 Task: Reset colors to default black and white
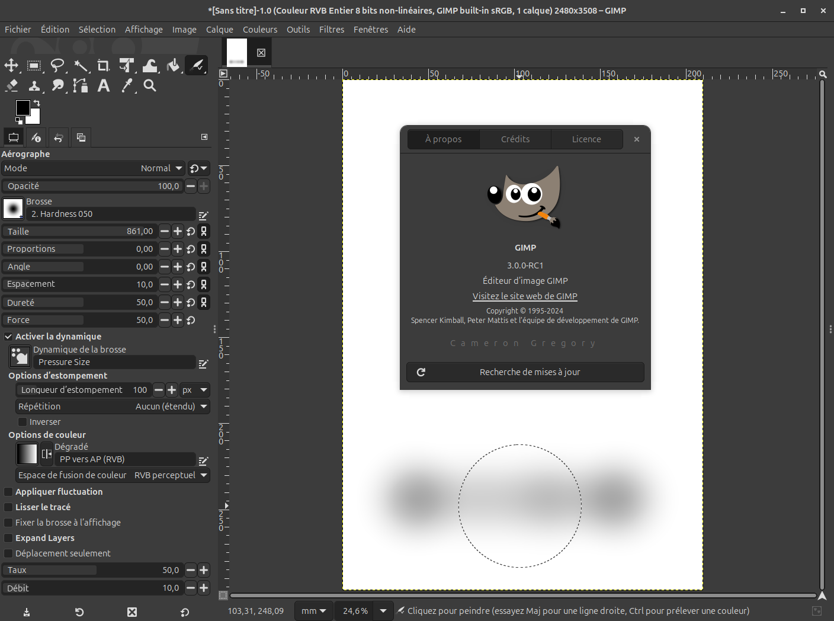pos(18,120)
